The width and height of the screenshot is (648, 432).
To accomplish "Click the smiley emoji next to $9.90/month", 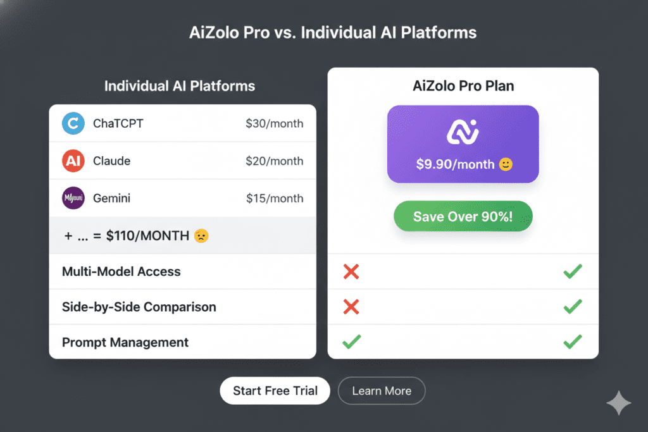I will click(506, 164).
